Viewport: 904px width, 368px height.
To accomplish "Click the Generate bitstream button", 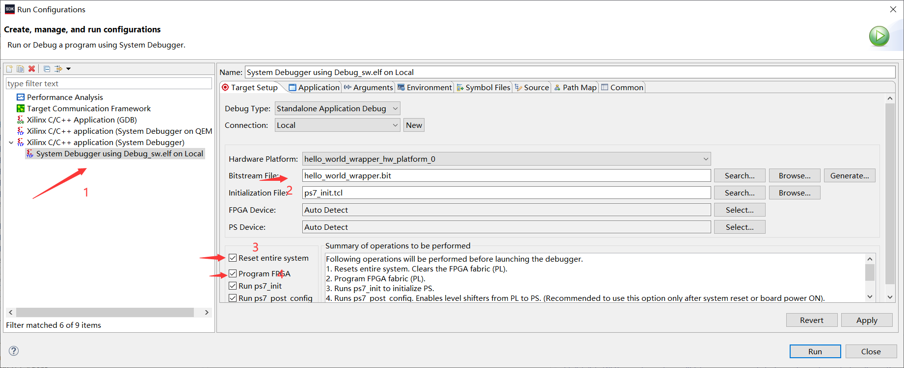I will click(x=850, y=175).
